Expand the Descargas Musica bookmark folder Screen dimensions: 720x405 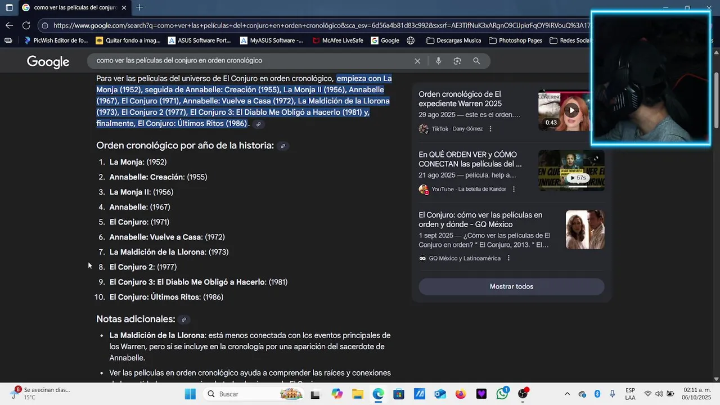pos(454,40)
